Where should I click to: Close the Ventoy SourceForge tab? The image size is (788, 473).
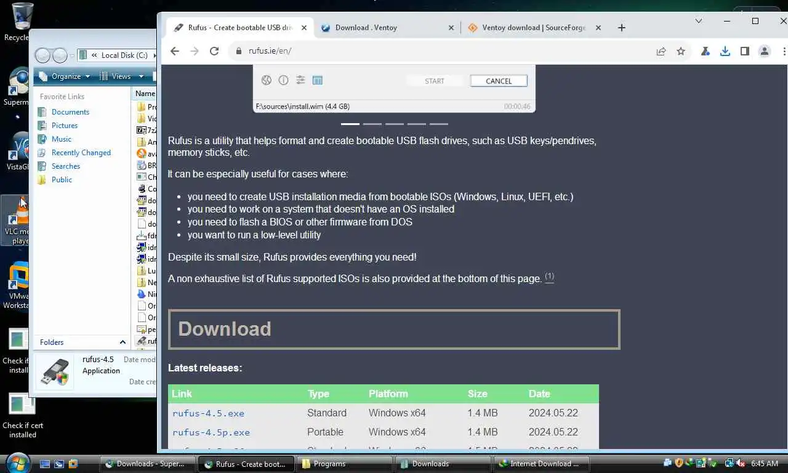pos(598,28)
